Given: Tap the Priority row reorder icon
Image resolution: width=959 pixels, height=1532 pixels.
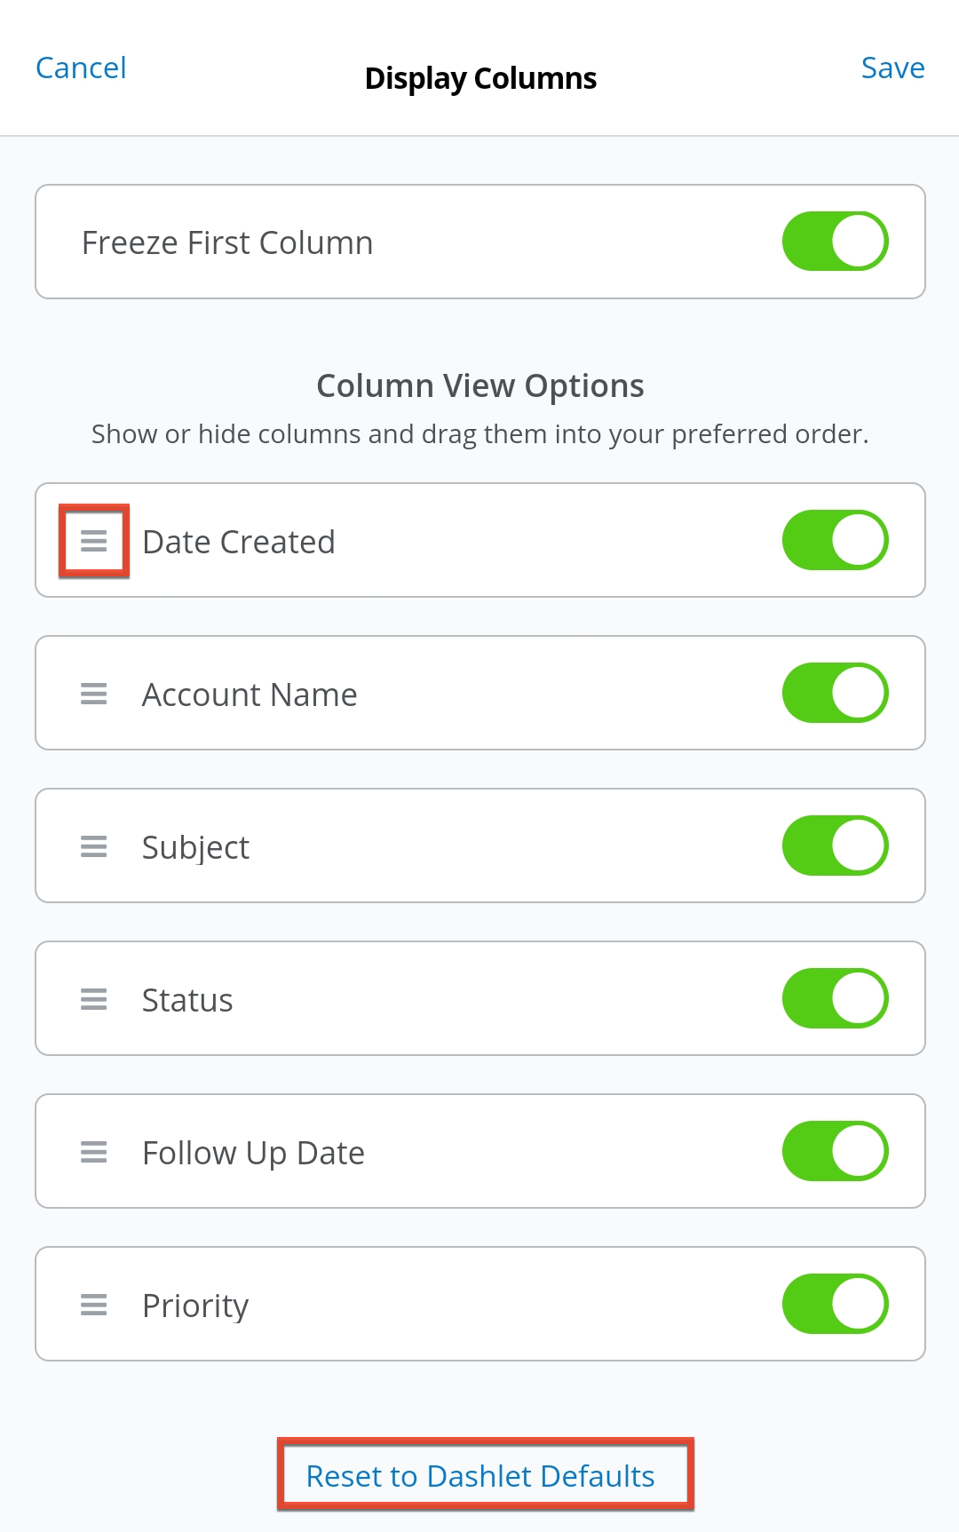Looking at the screenshot, I should coord(93,1305).
